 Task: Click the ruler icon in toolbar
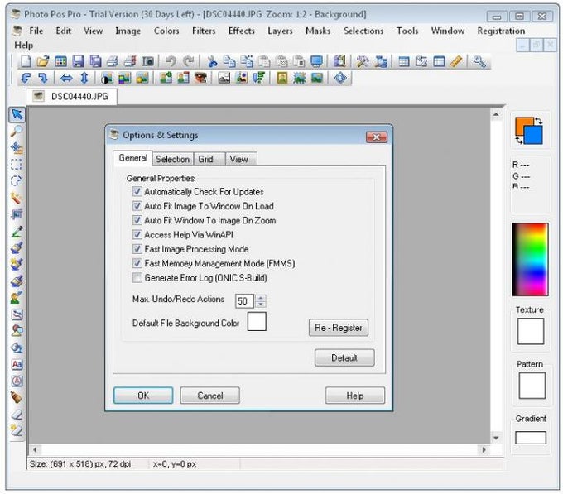tap(456, 62)
